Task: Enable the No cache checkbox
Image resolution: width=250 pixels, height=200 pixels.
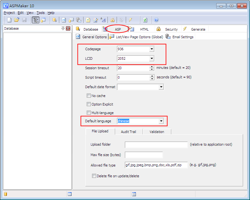Action: tap(89, 96)
